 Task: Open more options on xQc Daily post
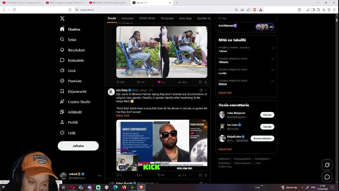[x=206, y=90]
